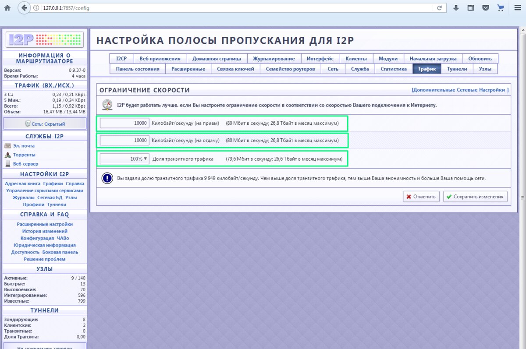
Task: Click the Pocket icon in toolbar
Action: pos(485,8)
